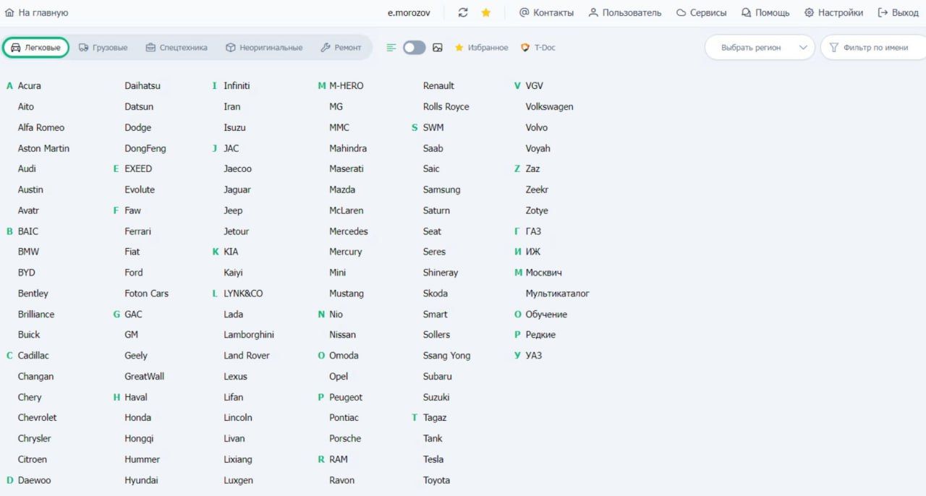Open the Сервисы menu

[x=701, y=13]
